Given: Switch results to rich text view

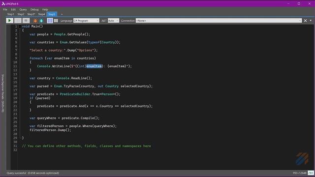Looking at the screenshot, I should click(50, 21).
